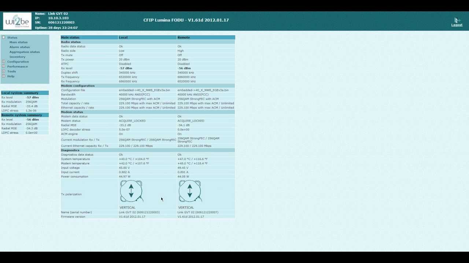The width and height of the screenshot is (469, 263).
Task: Open the Performance menu
Action: tap(18, 66)
